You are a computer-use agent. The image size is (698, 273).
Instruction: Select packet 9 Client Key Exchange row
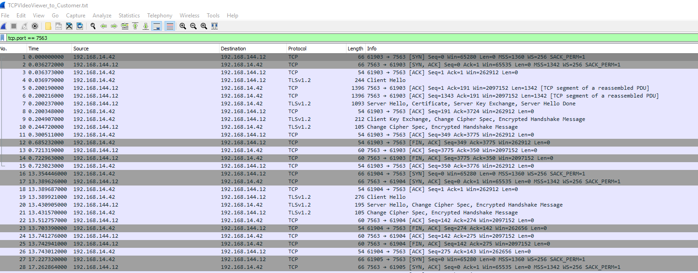[349, 119]
